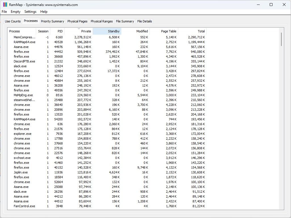The image size is (291, 218).
Task: Sort by the Page Table column header
Action: [x=164, y=31]
